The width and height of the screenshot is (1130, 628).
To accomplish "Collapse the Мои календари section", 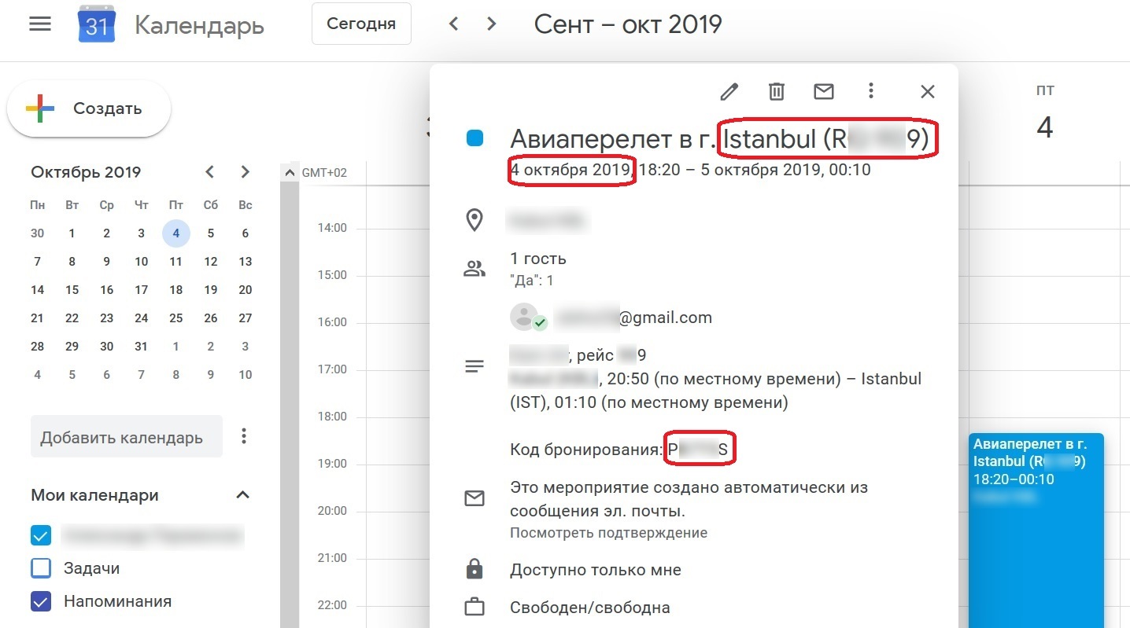I will (x=243, y=495).
